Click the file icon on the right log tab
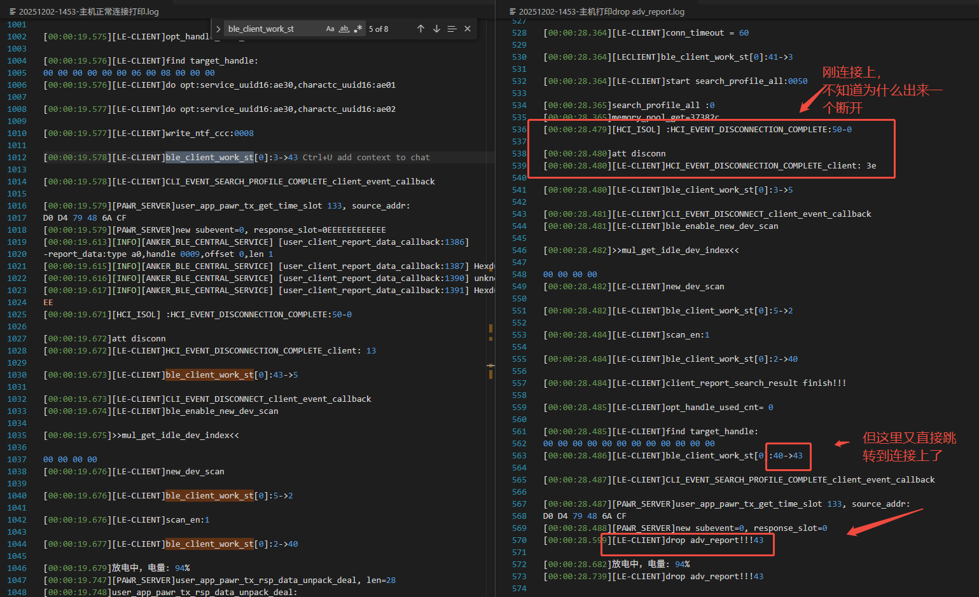Screen dimensions: 979x597 point(513,11)
